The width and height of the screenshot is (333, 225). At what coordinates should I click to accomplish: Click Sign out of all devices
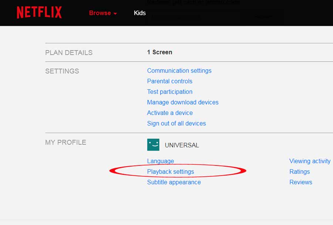pos(176,123)
